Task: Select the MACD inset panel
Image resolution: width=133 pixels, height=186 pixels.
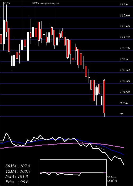Action: [73, 173]
